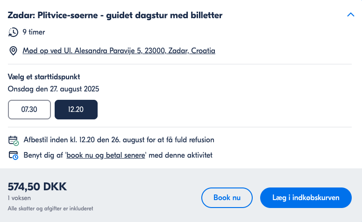Click the full refund cancellation text
The image size is (362, 222).
(x=119, y=140)
